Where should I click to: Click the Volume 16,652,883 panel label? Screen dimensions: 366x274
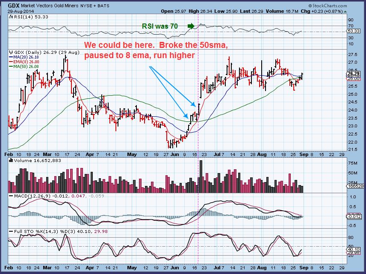point(38,161)
